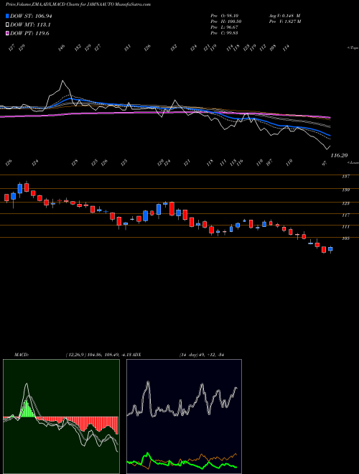Image resolution: width=359 pixels, height=474 pixels.
Task: Click the '97' low value label
Action: (x=325, y=163)
